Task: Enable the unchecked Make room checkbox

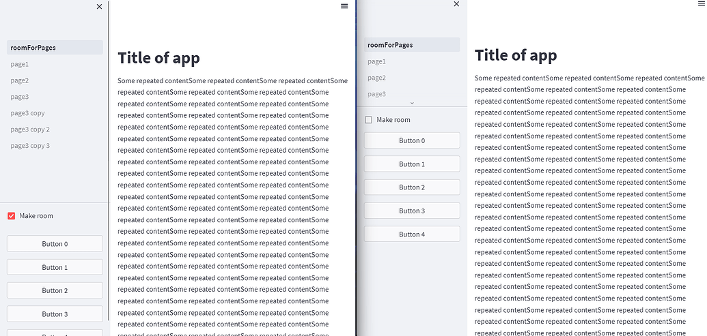Action: pyautogui.click(x=368, y=120)
